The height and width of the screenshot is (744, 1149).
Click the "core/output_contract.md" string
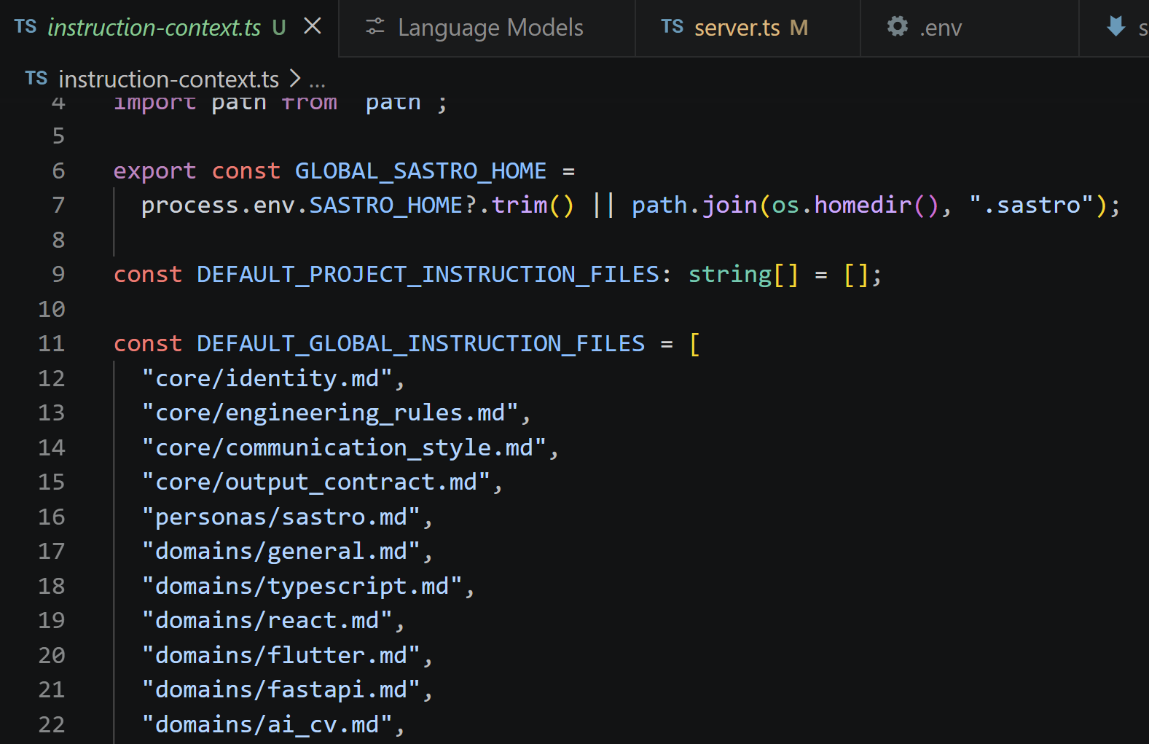tap(316, 482)
